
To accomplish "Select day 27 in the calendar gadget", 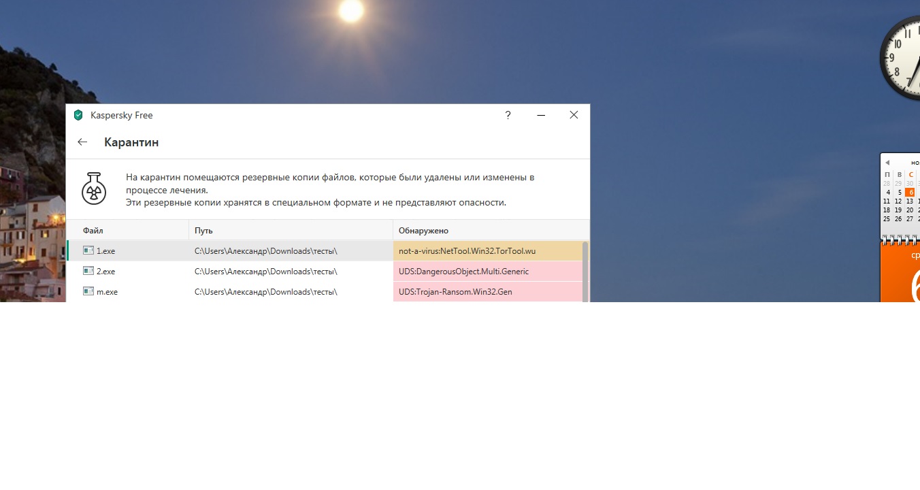I will (x=910, y=219).
